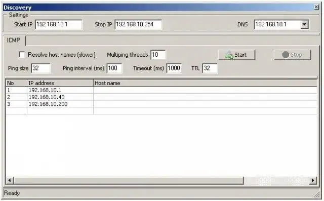The width and height of the screenshot is (324, 201).
Task: Click the Host name column header
Action: pyautogui.click(x=205, y=83)
